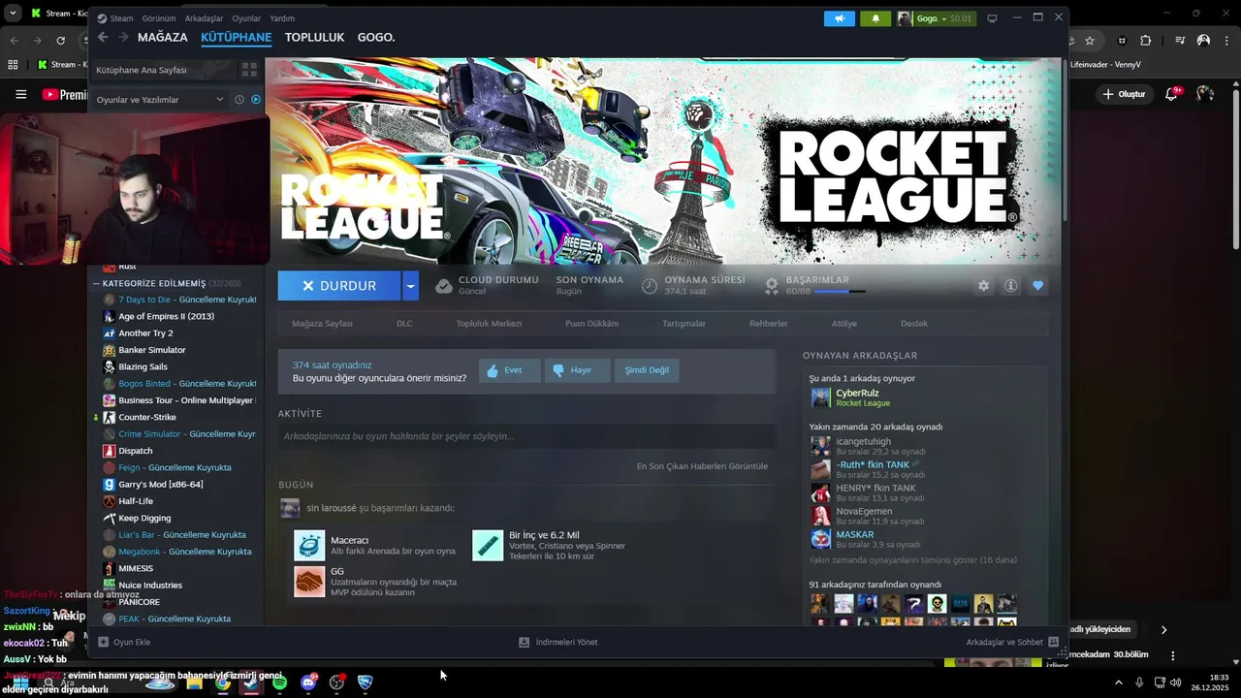Click En Son Çıkan Haberleri Görüntüle
The width and height of the screenshot is (1241, 698).
[702, 466]
